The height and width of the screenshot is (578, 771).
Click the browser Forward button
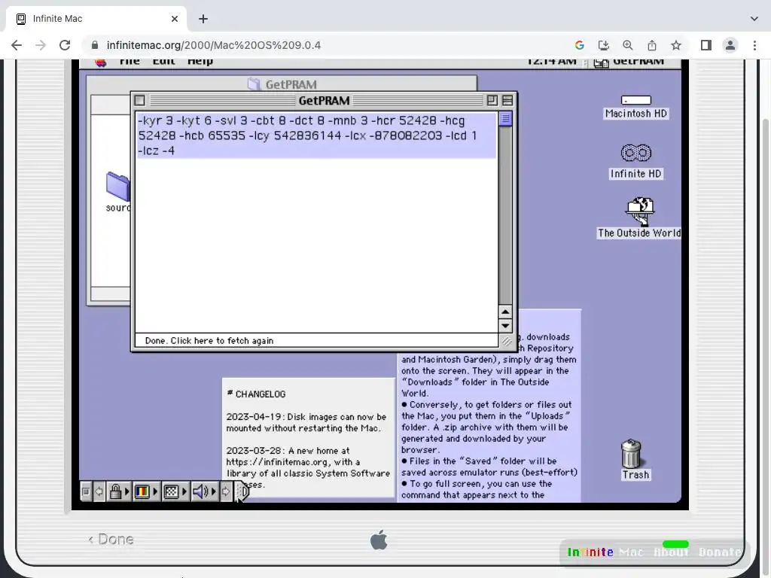coord(41,45)
